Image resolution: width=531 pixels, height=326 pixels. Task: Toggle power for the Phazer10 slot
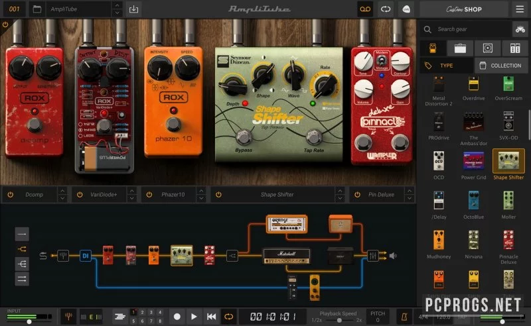tap(149, 194)
